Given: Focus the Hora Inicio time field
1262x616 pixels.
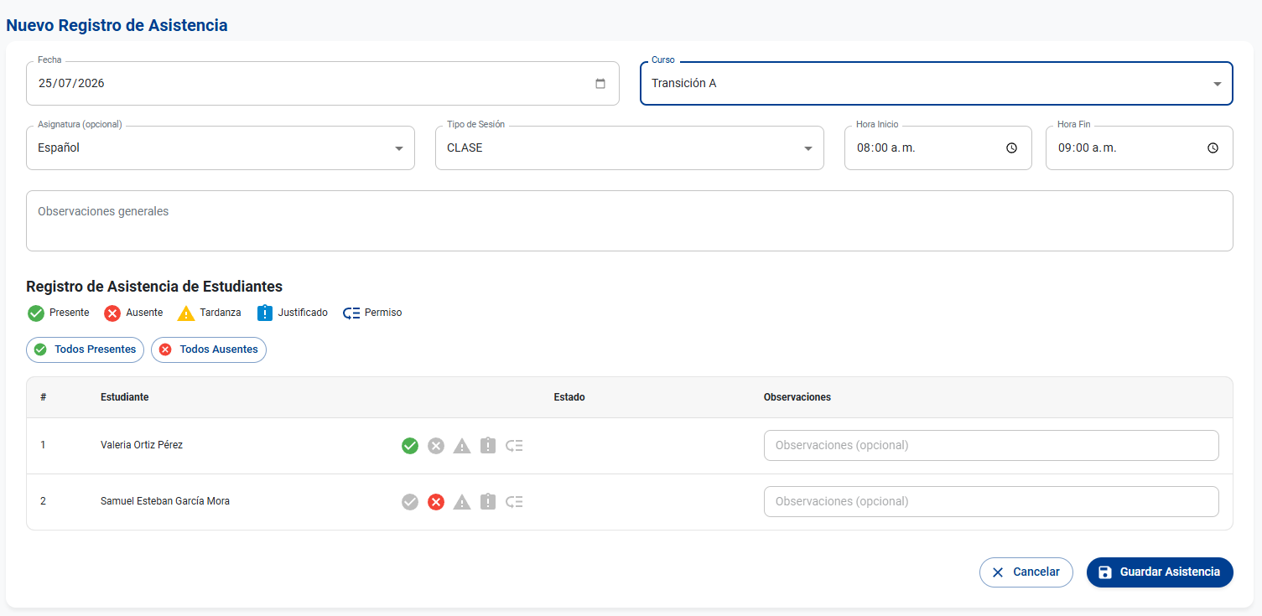Looking at the screenshot, I should click(938, 148).
